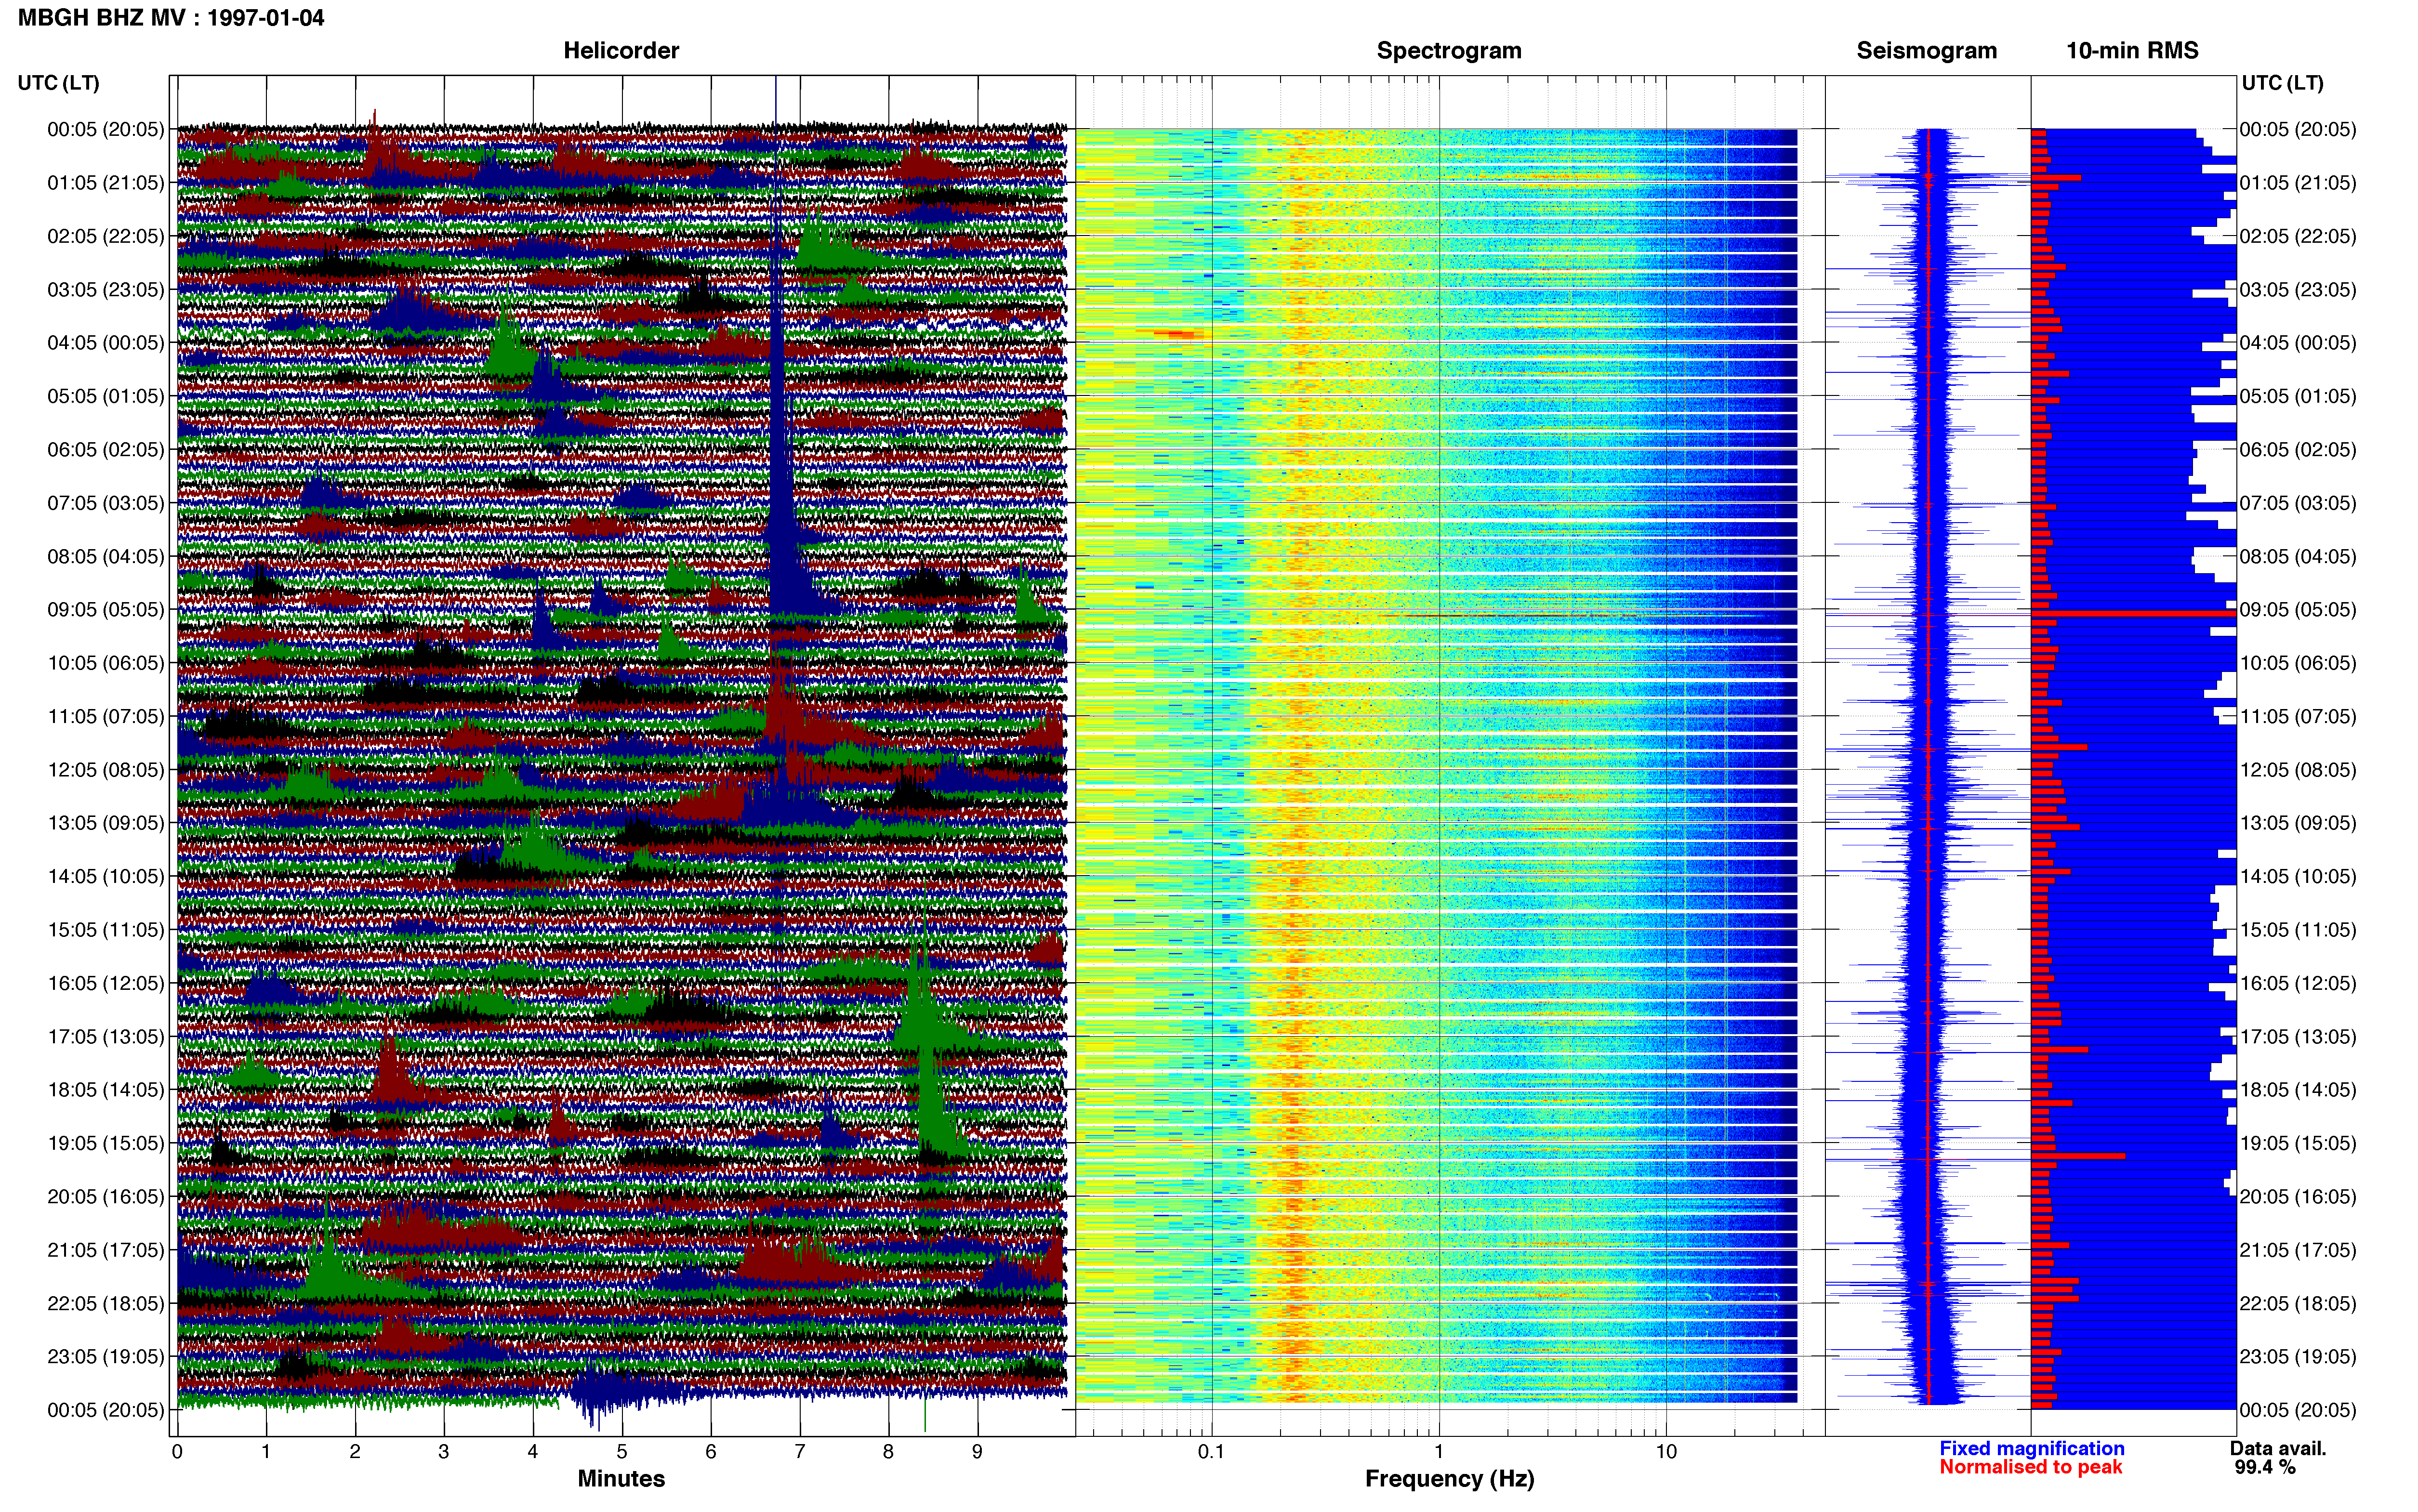The width and height of the screenshot is (2418, 1512).
Task: Click the '9' tick on the Minutes axis
Action: 977,1451
